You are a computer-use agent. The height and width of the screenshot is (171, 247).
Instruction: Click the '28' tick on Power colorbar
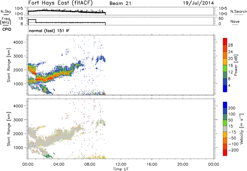pyautogui.click(x=230, y=45)
